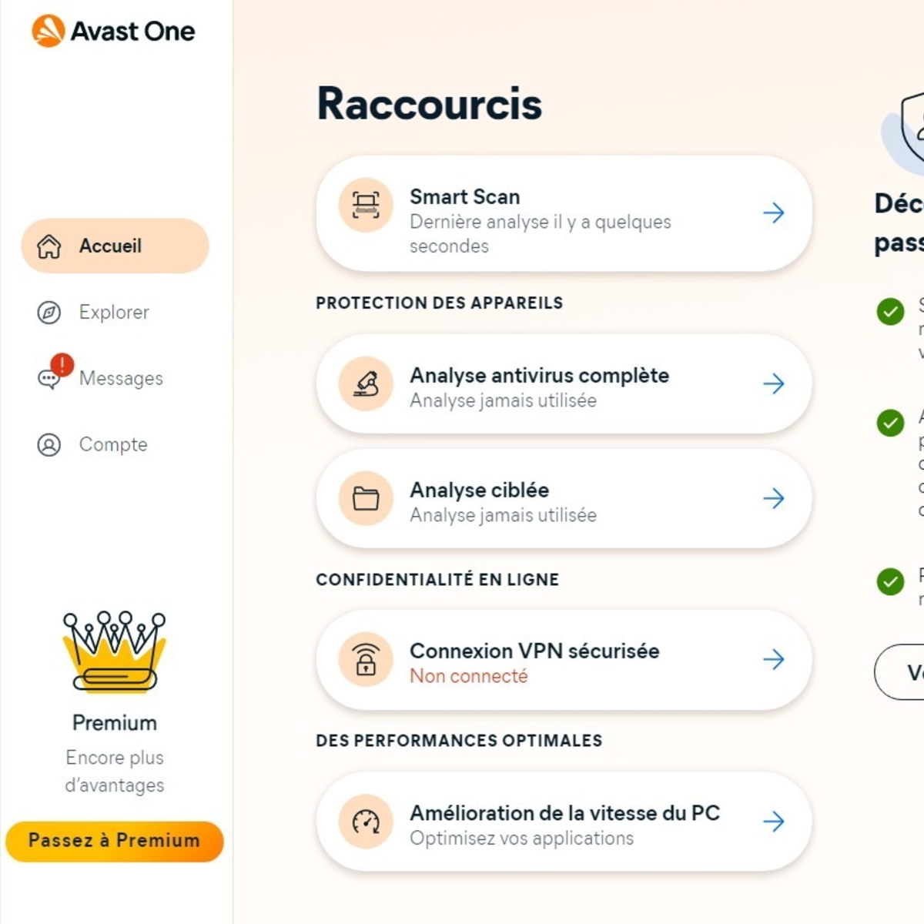The width and height of the screenshot is (924, 924).
Task: Click the microscope icon for full antivirus analysis
Action: coord(365,385)
